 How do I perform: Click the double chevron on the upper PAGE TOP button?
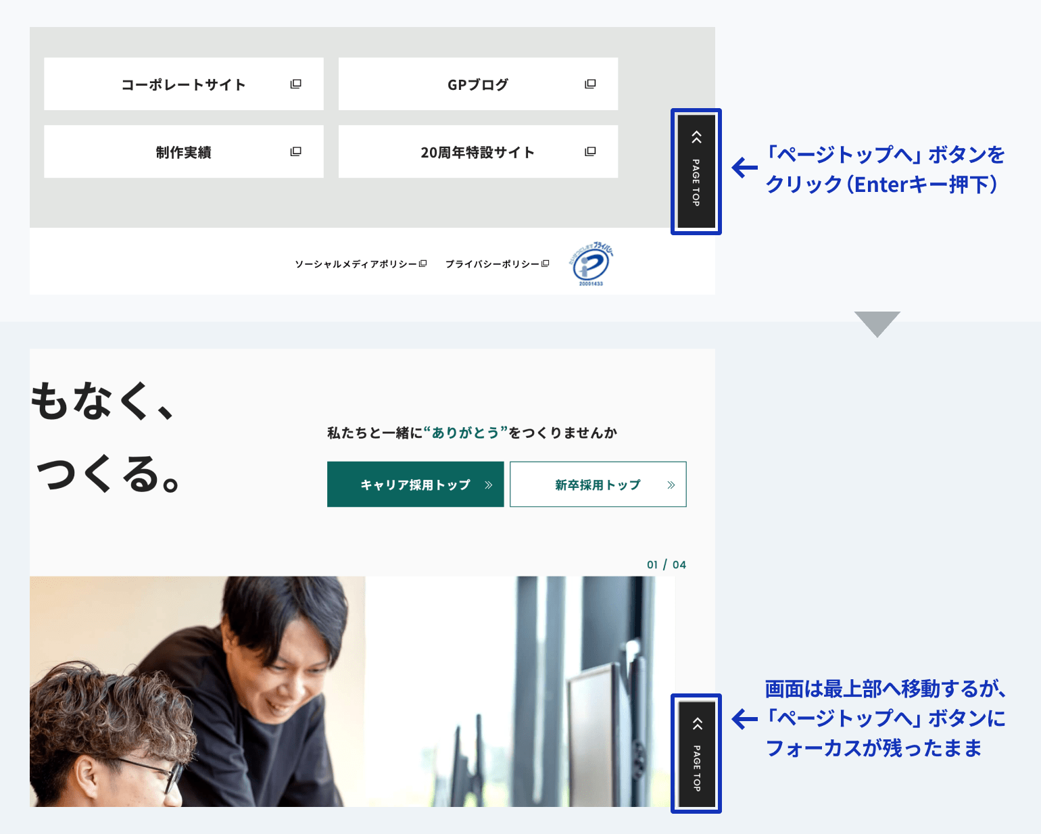point(696,138)
